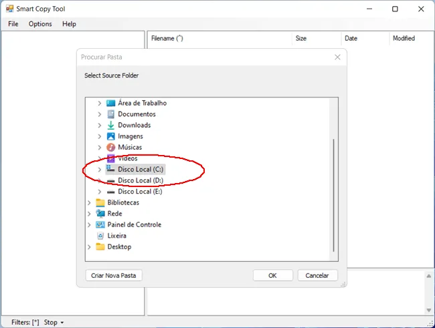435x328 pixels.
Task: Open the Options menu
Action: [40, 24]
